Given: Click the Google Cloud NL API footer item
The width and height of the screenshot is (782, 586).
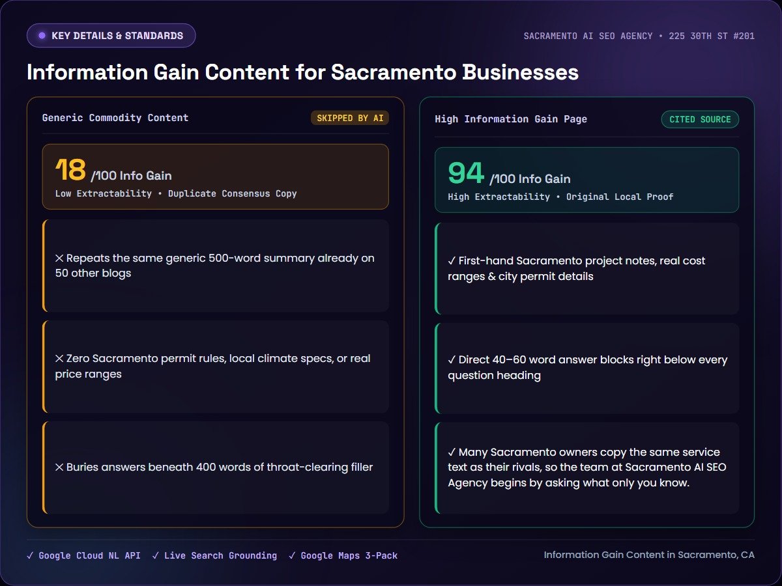Looking at the screenshot, I should (83, 555).
